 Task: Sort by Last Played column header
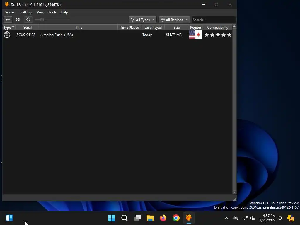click(x=153, y=27)
